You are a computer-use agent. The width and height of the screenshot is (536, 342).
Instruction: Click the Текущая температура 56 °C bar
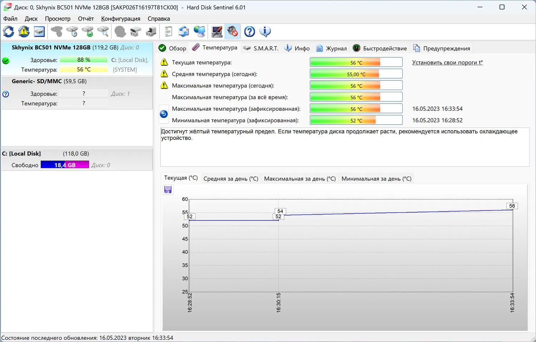[356, 63]
